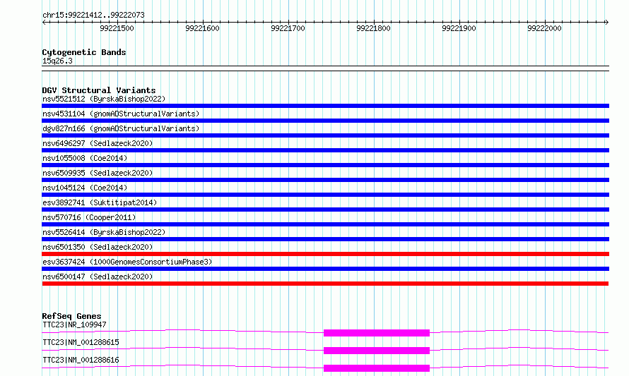The height and width of the screenshot is (376, 629).
Task: Click the 99221600 ruler position label
Action: [x=202, y=28]
